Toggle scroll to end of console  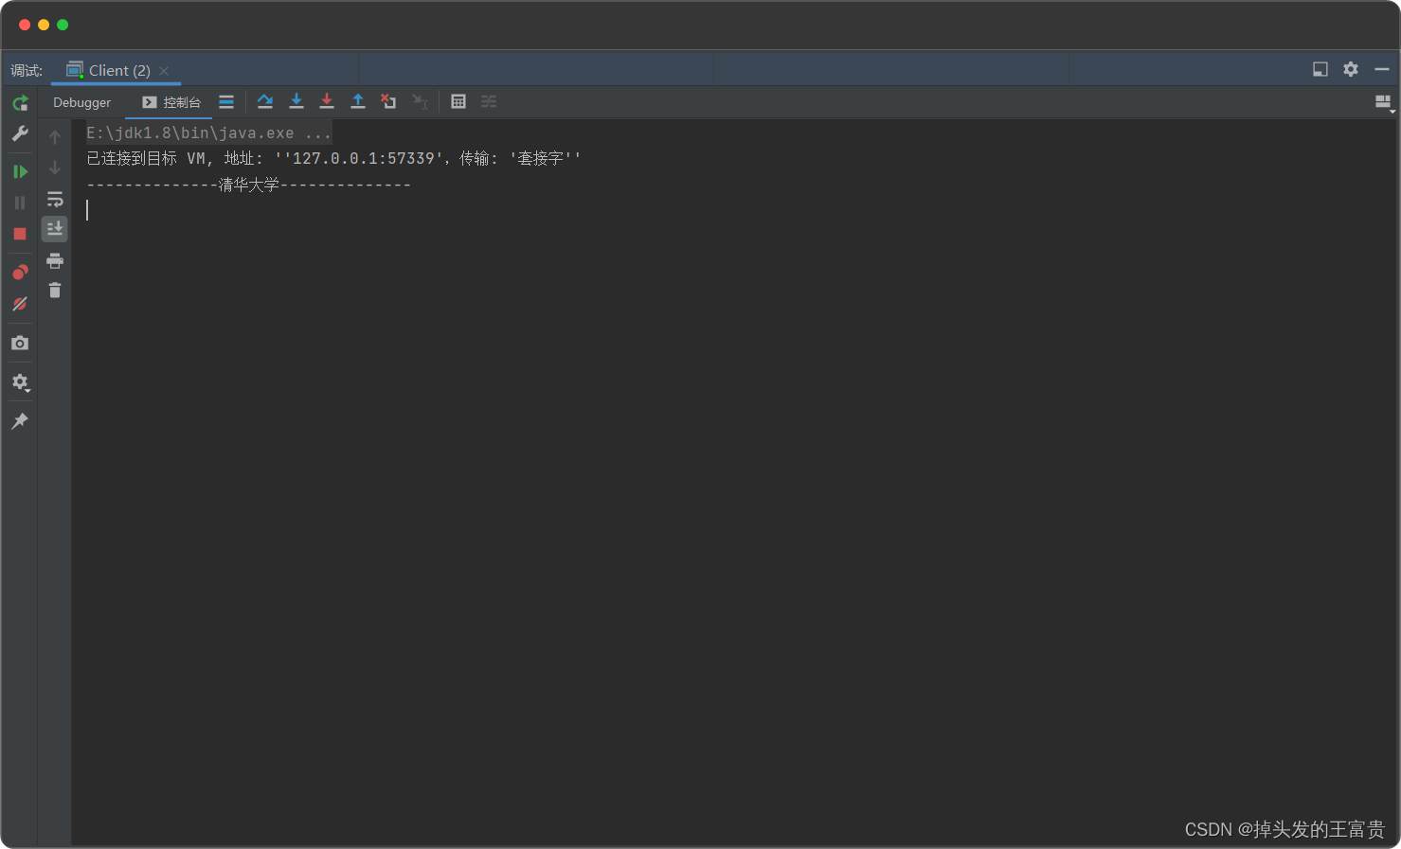55,229
